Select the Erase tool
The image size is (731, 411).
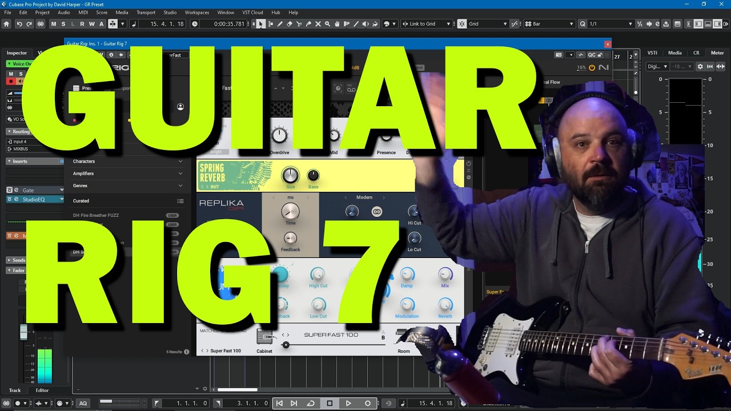pos(290,24)
